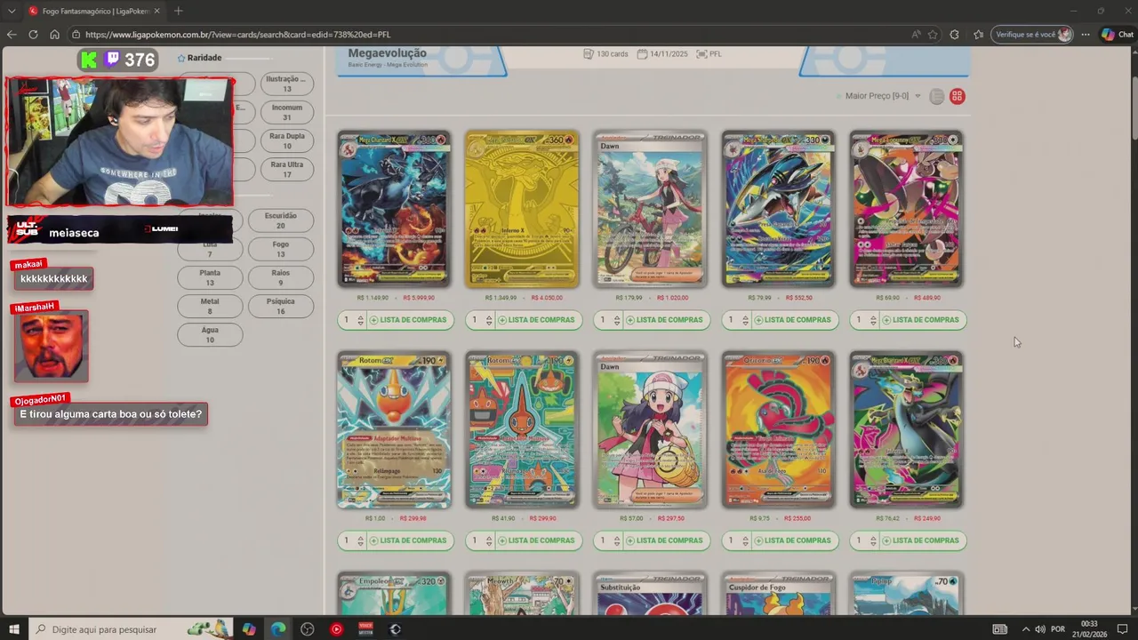Open the red play-button taskbar app
The width and height of the screenshot is (1138, 640).
click(336, 629)
